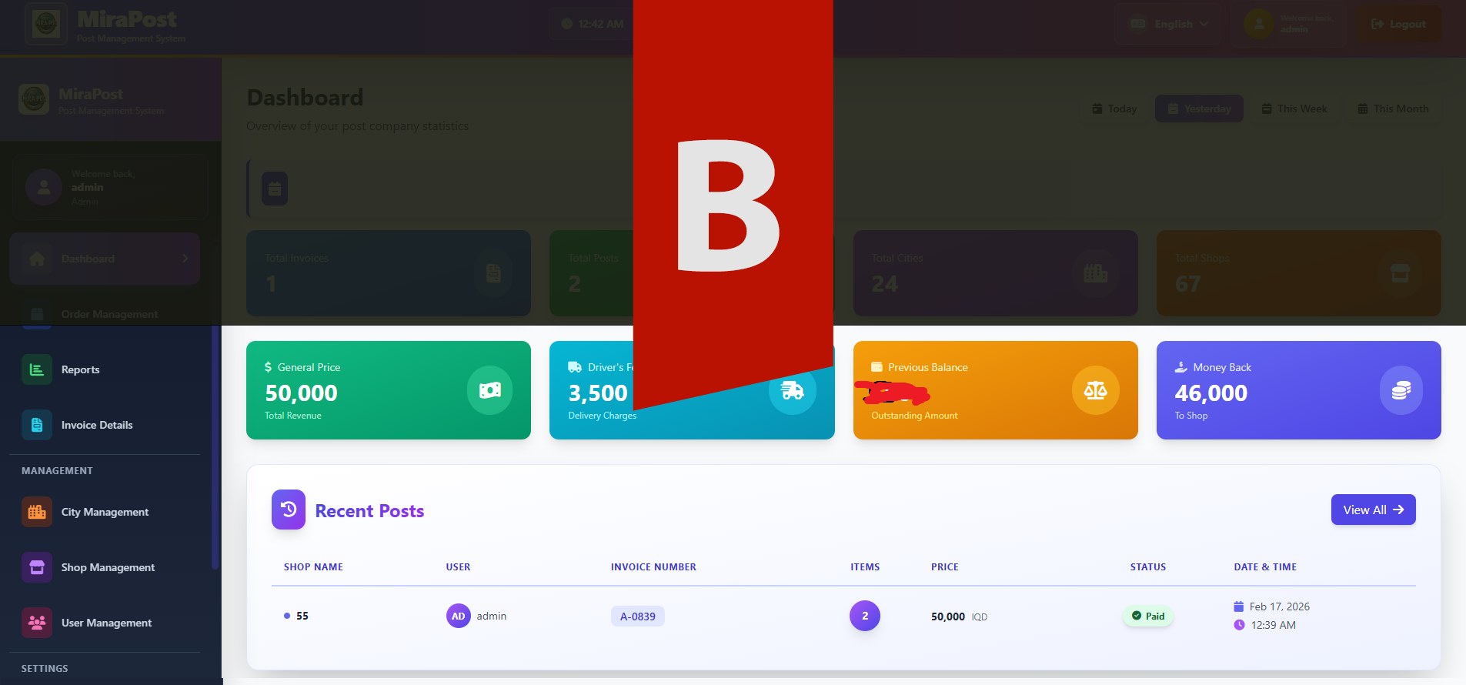Click the admin user avatar in header
Viewport: 1466px width, 685px height.
1259,24
